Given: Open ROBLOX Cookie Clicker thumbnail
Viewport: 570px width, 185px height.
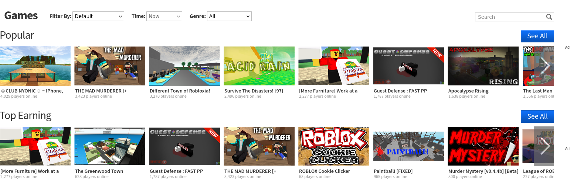Looking at the screenshot, I should [334, 146].
